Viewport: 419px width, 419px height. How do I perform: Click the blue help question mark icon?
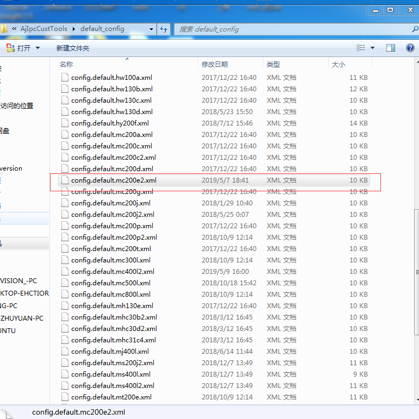point(410,48)
